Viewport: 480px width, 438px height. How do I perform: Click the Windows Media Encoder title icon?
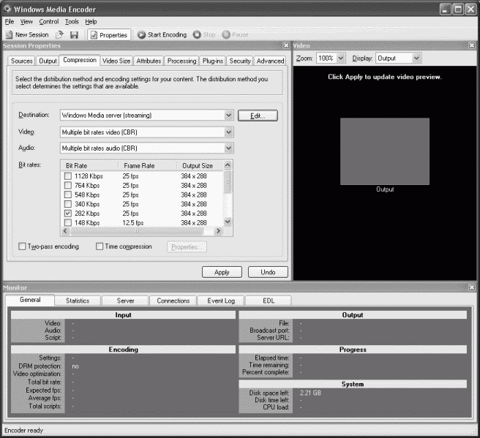[x=7, y=10]
